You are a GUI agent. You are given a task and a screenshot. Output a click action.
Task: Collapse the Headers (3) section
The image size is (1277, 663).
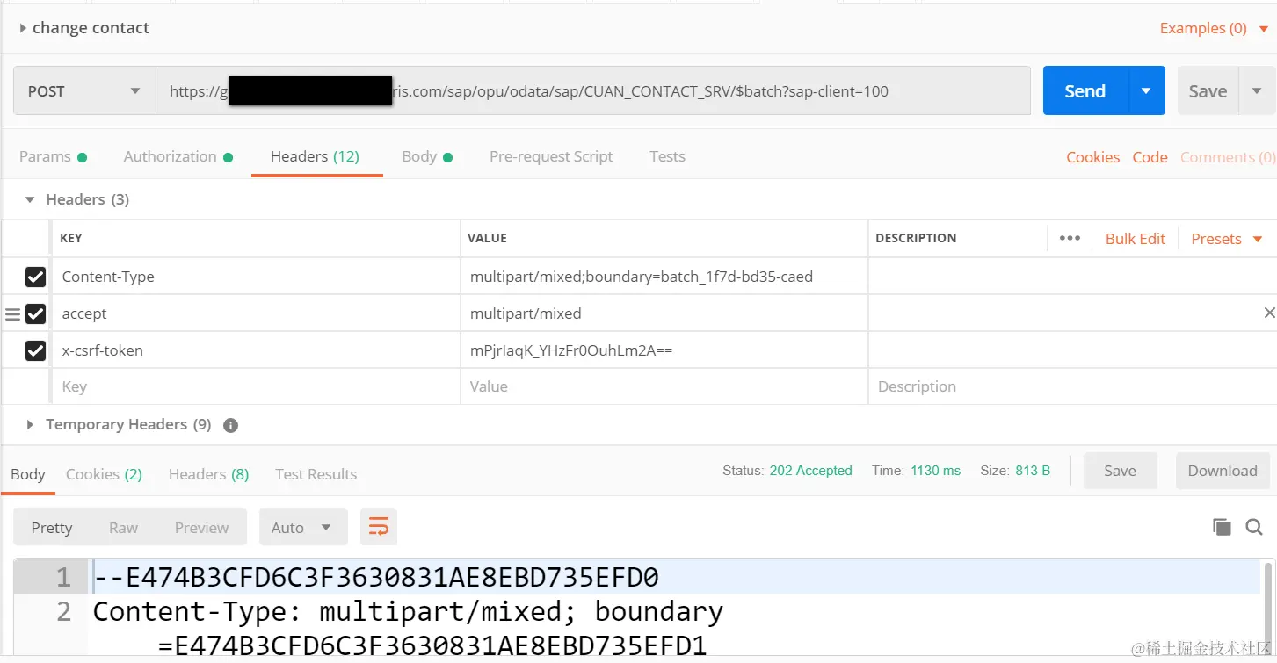[x=30, y=200]
